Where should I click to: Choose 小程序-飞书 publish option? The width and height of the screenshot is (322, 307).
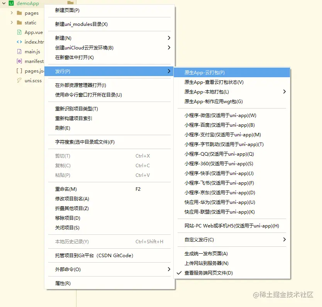pyautogui.click(x=232, y=183)
